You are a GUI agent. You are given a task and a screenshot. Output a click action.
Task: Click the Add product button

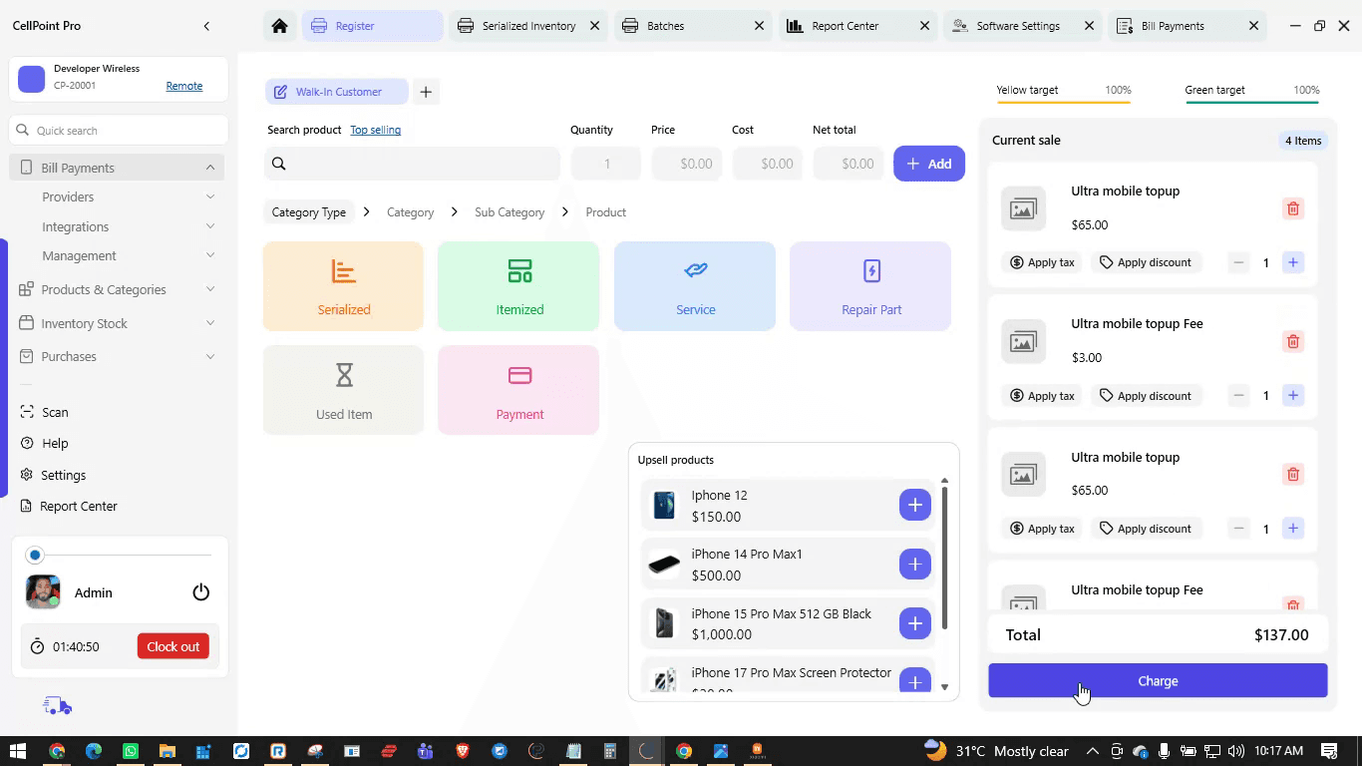tap(928, 164)
